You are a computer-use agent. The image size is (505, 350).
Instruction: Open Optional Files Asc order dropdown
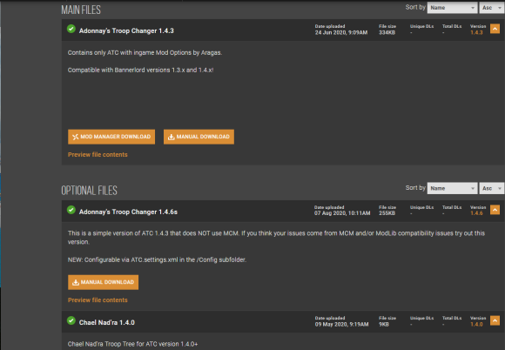[x=492, y=188]
